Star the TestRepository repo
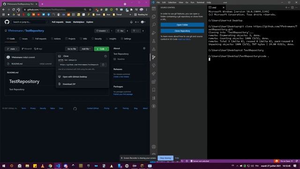Image resolution: width=300 pixels, height=169 pixels. pos(120,31)
